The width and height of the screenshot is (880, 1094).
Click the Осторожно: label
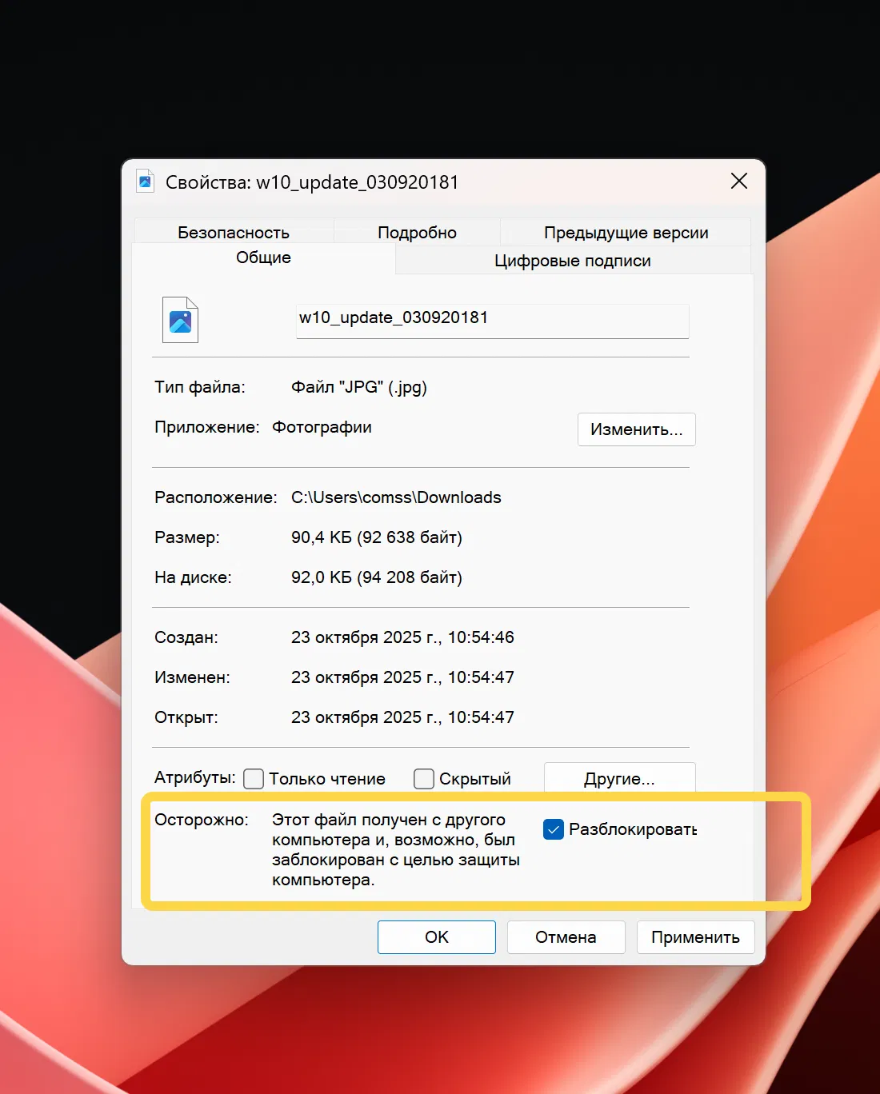pos(202,820)
